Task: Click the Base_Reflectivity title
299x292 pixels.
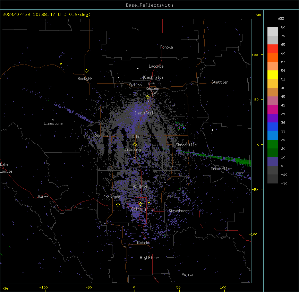Action: point(149,5)
